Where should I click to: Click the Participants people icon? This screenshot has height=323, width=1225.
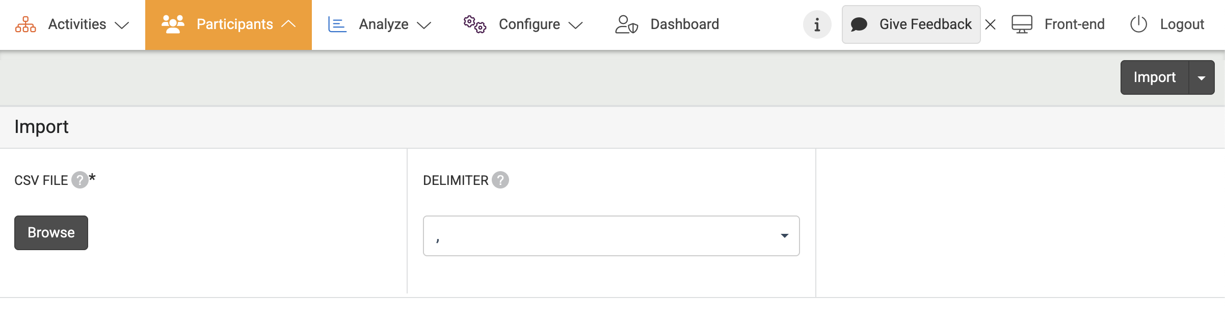[173, 24]
